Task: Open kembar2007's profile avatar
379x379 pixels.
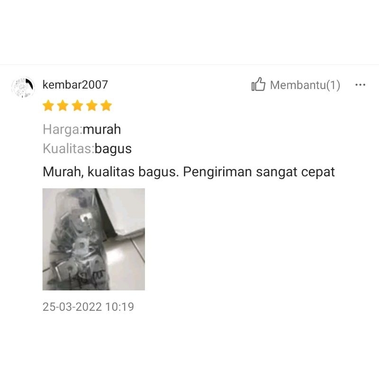Action: tap(23, 87)
